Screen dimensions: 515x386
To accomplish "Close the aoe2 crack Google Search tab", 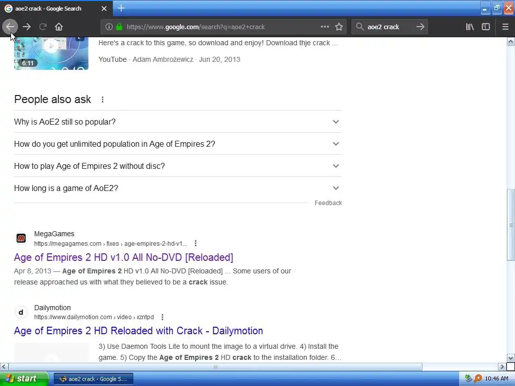I will (104, 9).
